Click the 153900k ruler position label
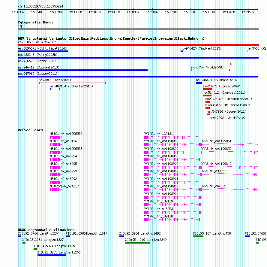 click(x=152, y=12)
